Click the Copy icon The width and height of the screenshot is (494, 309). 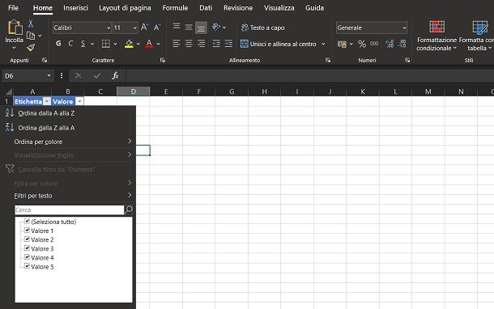click(31, 36)
